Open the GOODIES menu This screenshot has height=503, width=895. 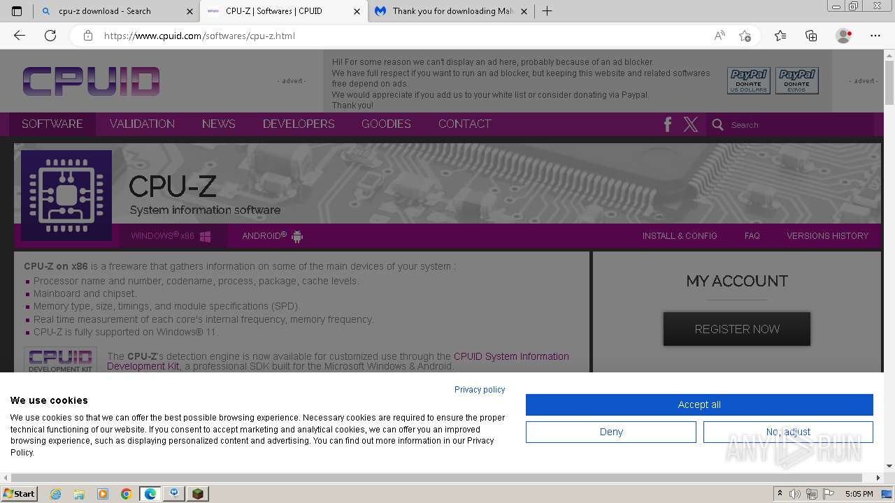click(386, 124)
